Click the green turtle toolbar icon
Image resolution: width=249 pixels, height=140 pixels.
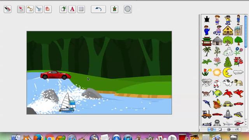pyautogui.click(x=114, y=9)
